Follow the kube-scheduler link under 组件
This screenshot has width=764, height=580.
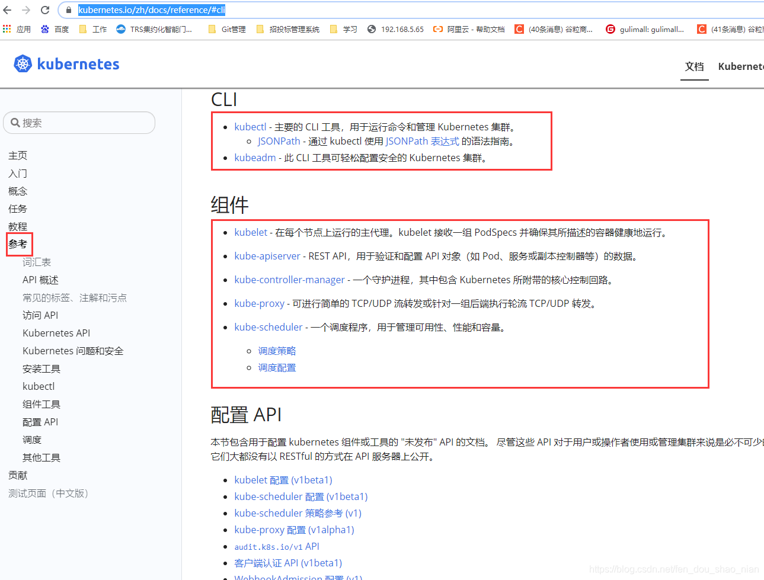268,327
